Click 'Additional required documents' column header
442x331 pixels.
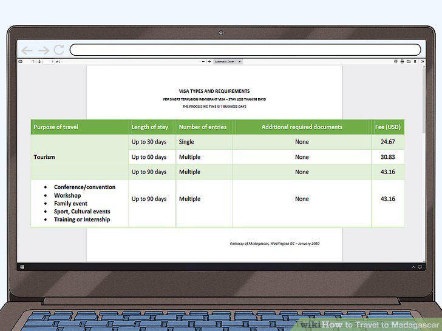(302, 127)
